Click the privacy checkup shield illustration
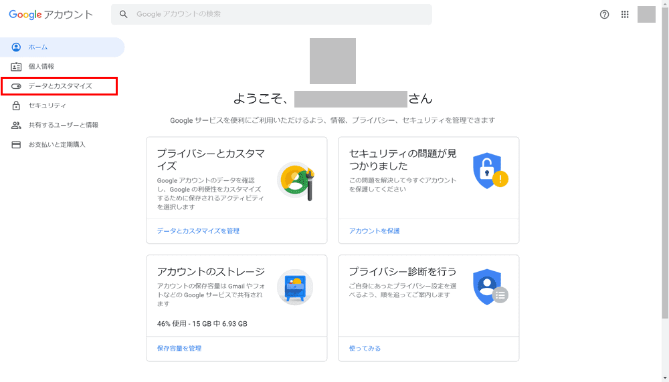 point(490,287)
